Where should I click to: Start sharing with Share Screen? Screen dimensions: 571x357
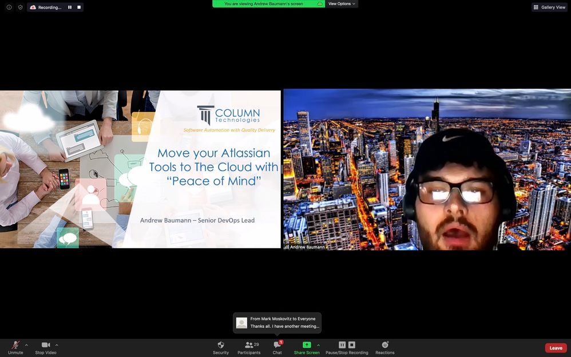(307, 348)
